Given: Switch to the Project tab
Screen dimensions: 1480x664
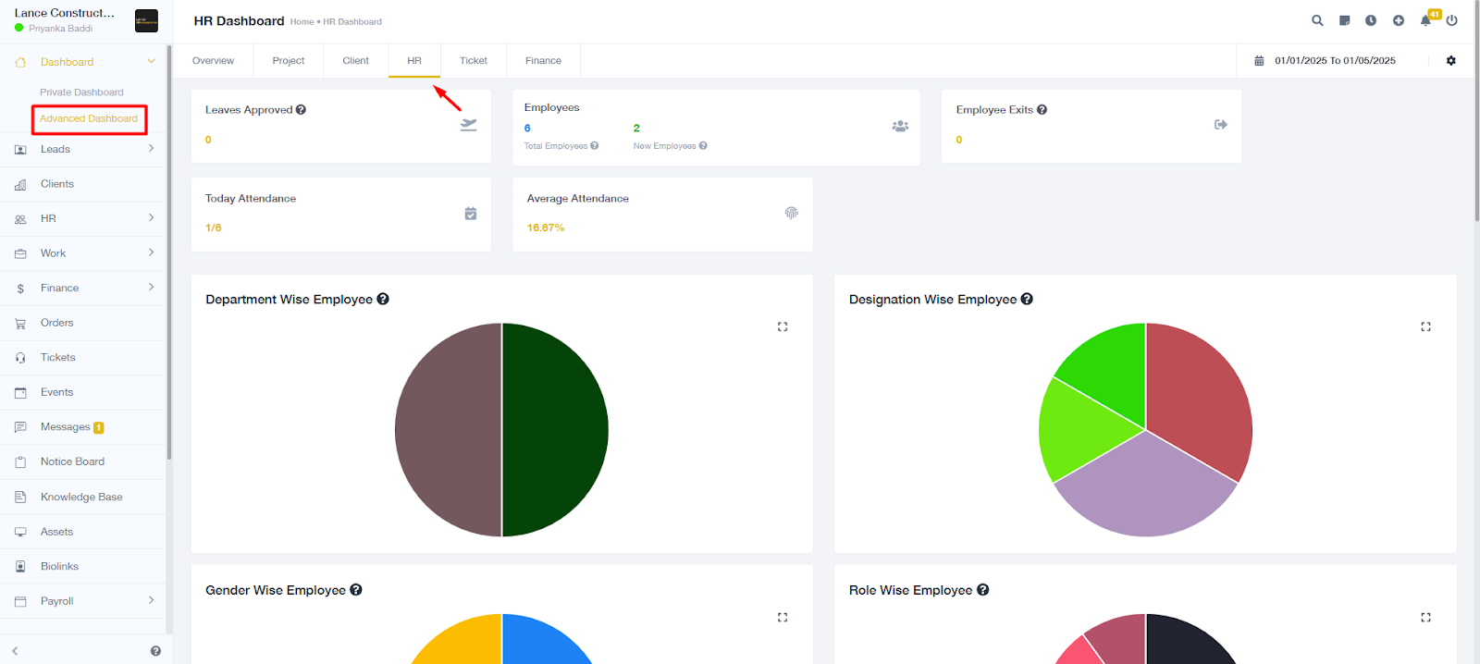Looking at the screenshot, I should (289, 61).
